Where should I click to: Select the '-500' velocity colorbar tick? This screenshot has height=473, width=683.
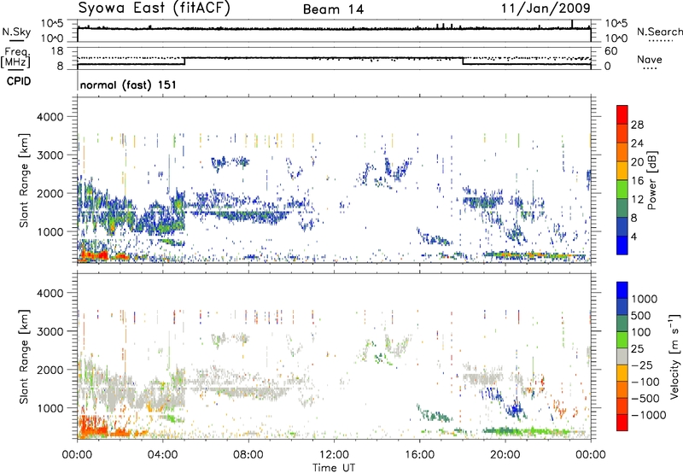(x=645, y=399)
